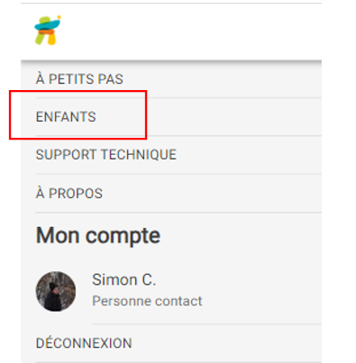The height and width of the screenshot is (363, 356).
Task: Click the Personne contact role label
Action: pos(147,301)
